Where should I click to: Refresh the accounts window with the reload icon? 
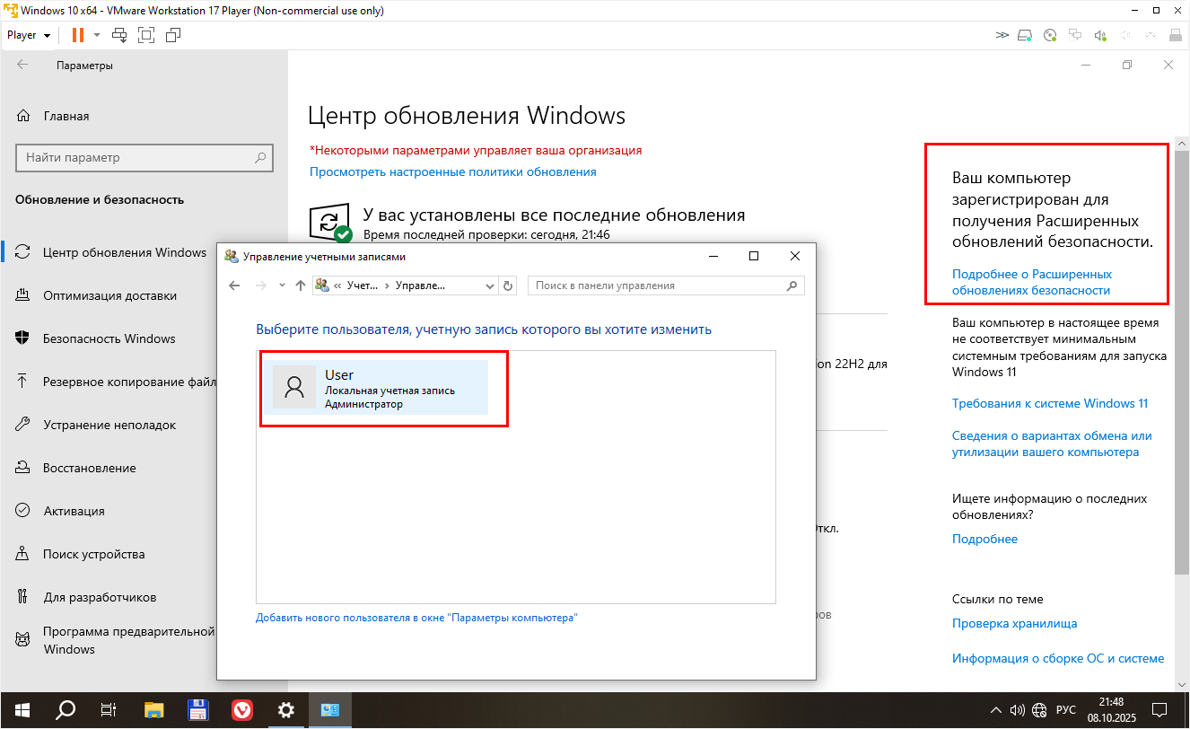click(x=508, y=285)
